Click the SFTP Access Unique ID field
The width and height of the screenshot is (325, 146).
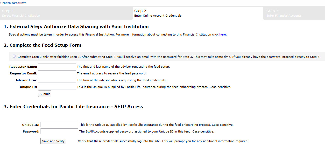click(x=59, y=125)
